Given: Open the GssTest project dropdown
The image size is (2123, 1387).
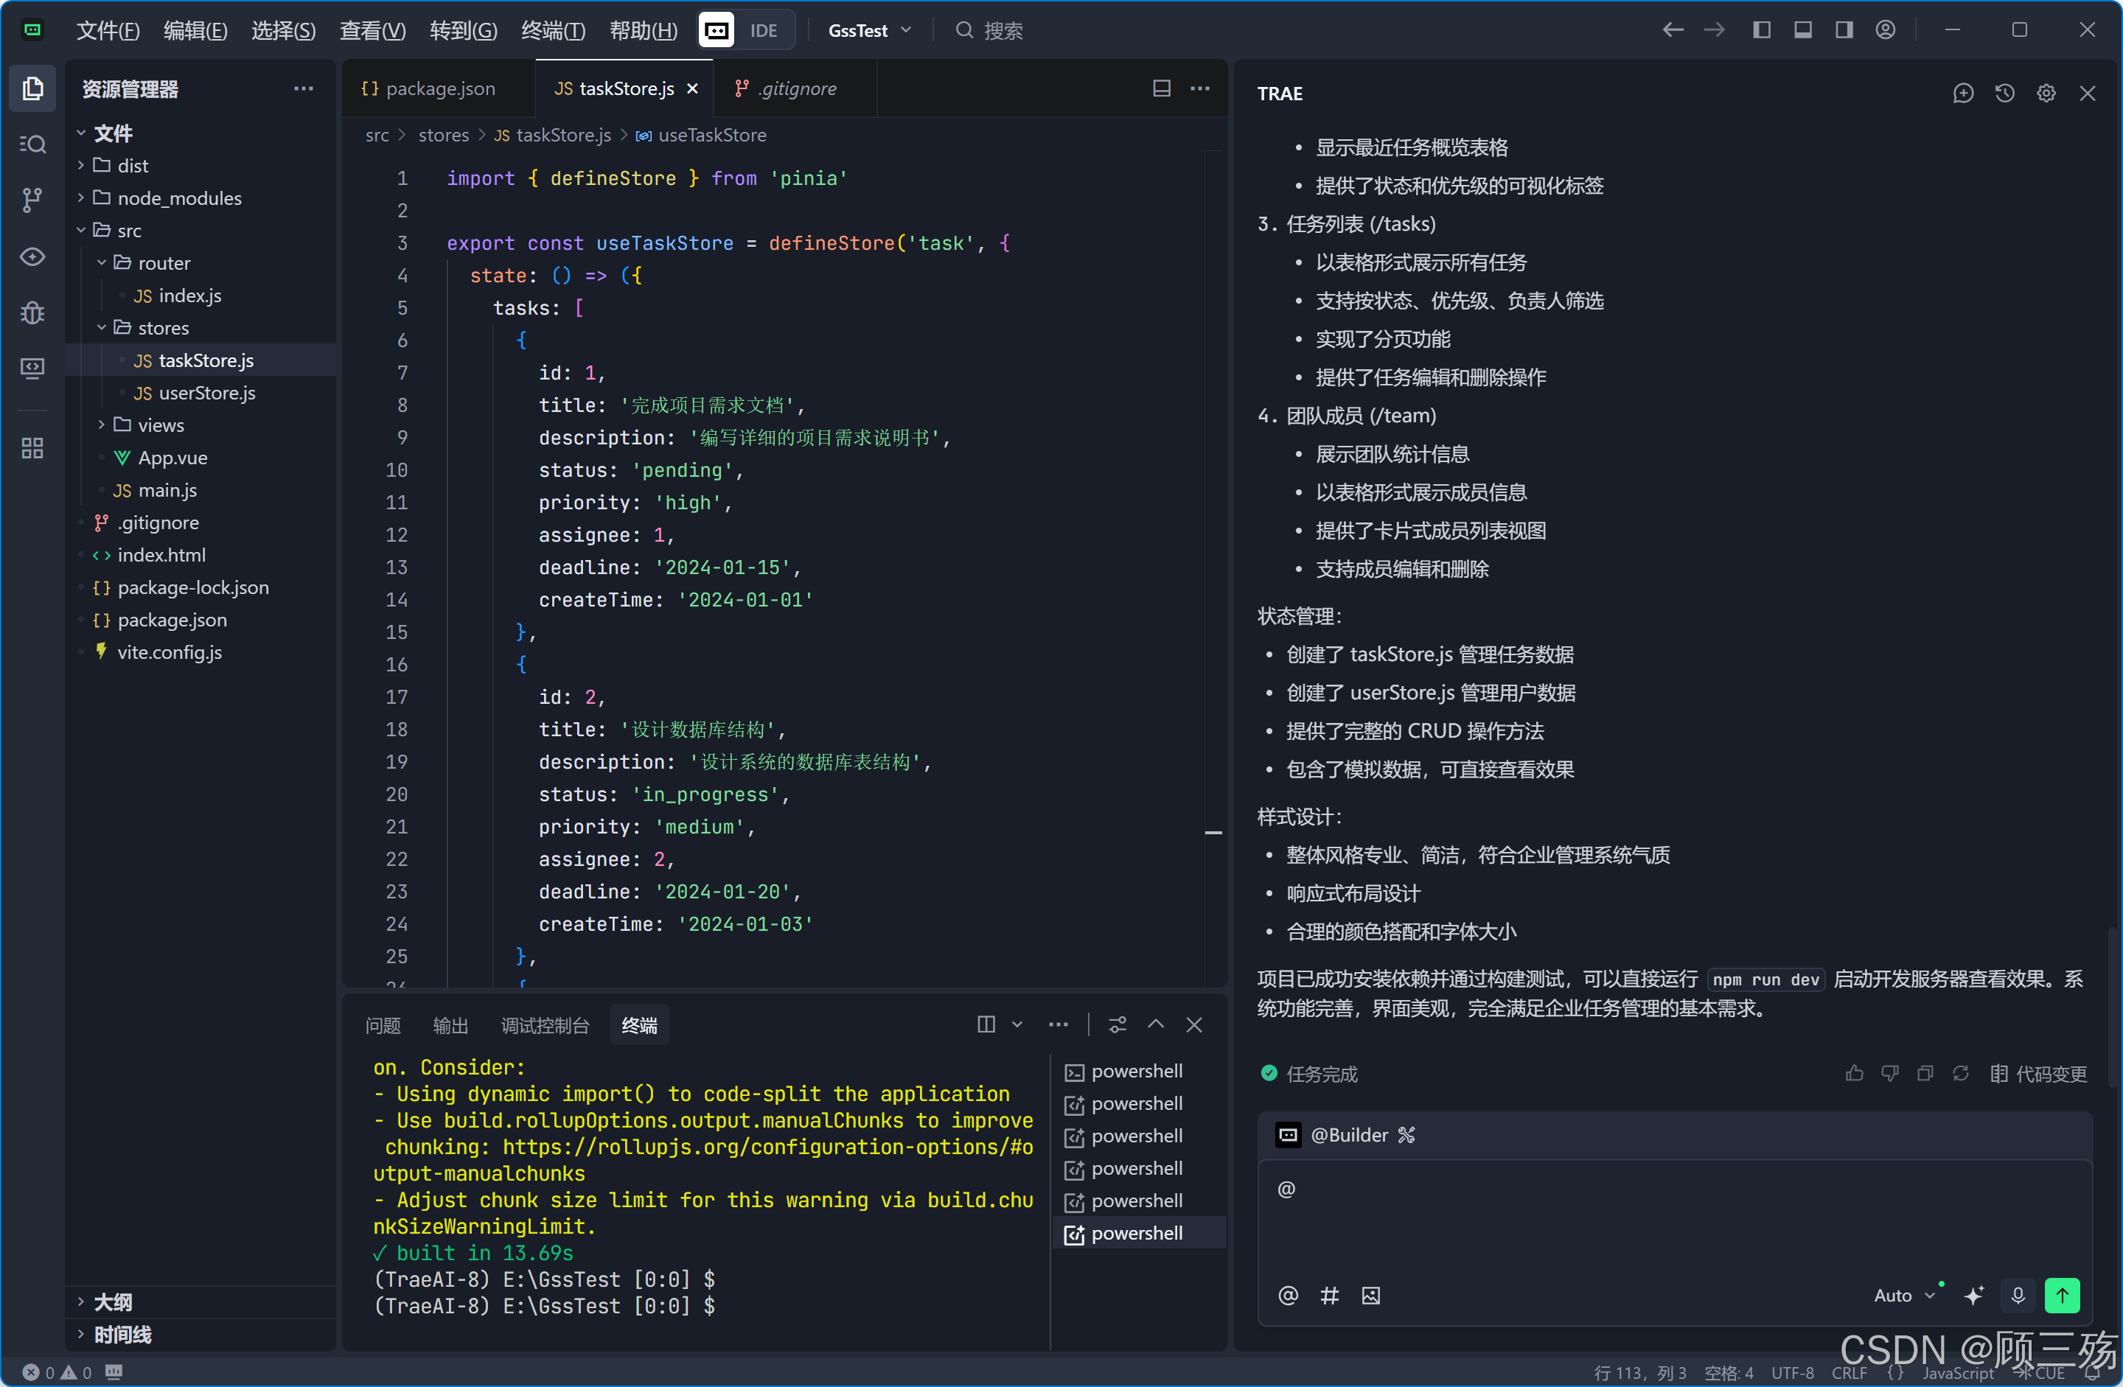Looking at the screenshot, I should coord(869,30).
